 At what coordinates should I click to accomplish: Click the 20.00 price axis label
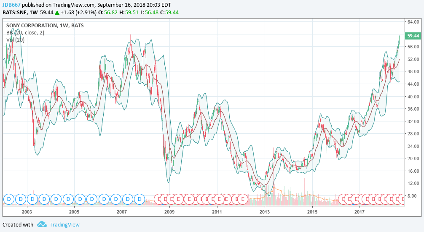(413, 158)
